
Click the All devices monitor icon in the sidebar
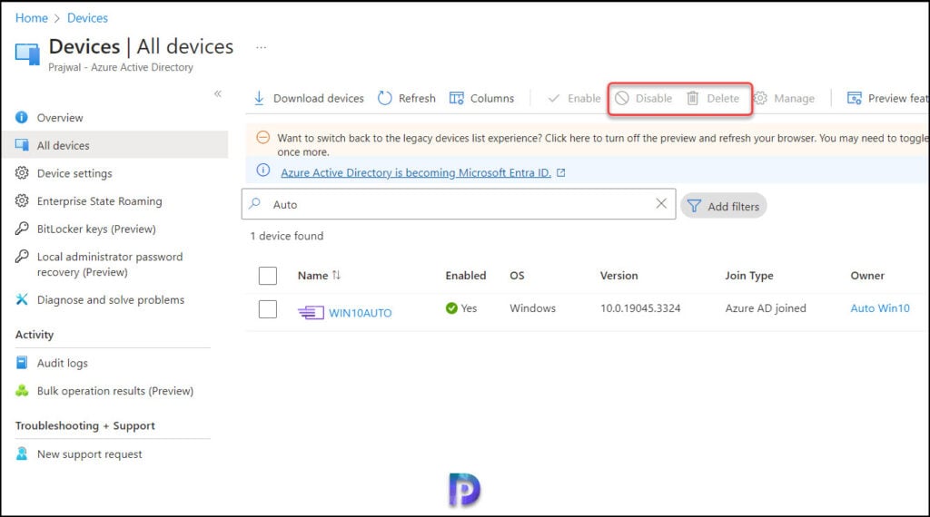[22, 145]
